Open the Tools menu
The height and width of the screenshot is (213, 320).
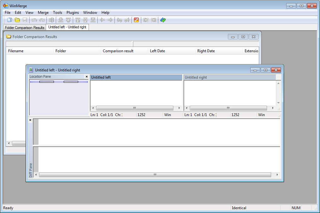(58, 13)
